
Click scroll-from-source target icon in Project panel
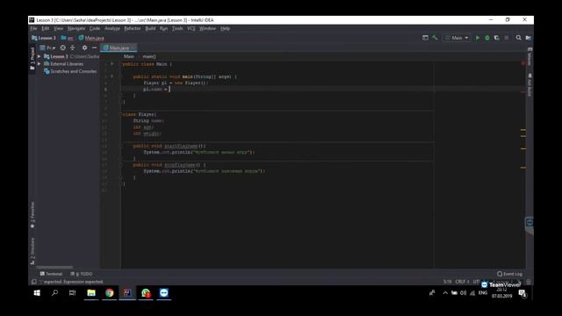(62, 47)
